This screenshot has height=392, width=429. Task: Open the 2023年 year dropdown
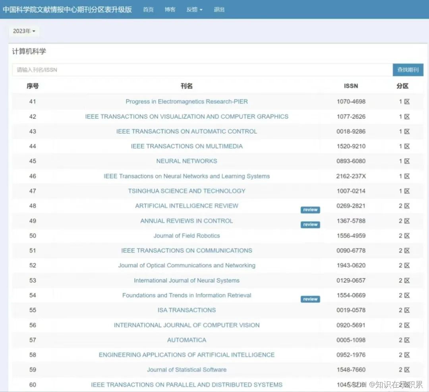(x=24, y=31)
